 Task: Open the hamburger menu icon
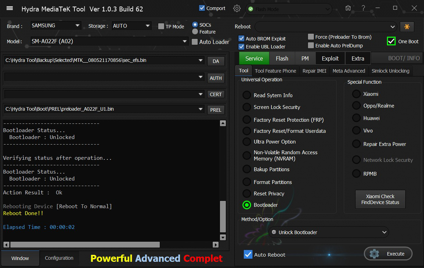(10, 8)
